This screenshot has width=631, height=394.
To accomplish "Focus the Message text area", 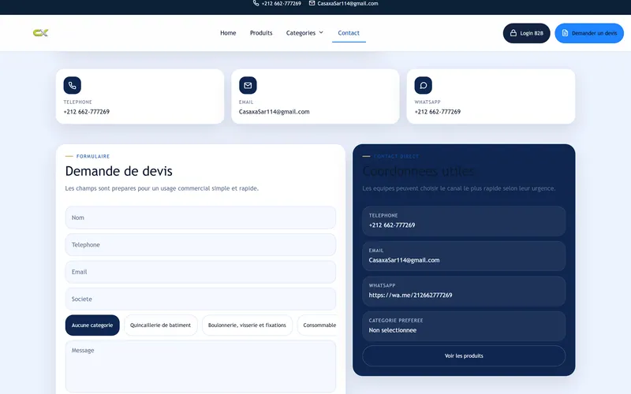I will [x=200, y=366].
